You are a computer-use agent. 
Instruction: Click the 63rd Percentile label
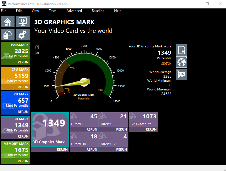point(17,56)
